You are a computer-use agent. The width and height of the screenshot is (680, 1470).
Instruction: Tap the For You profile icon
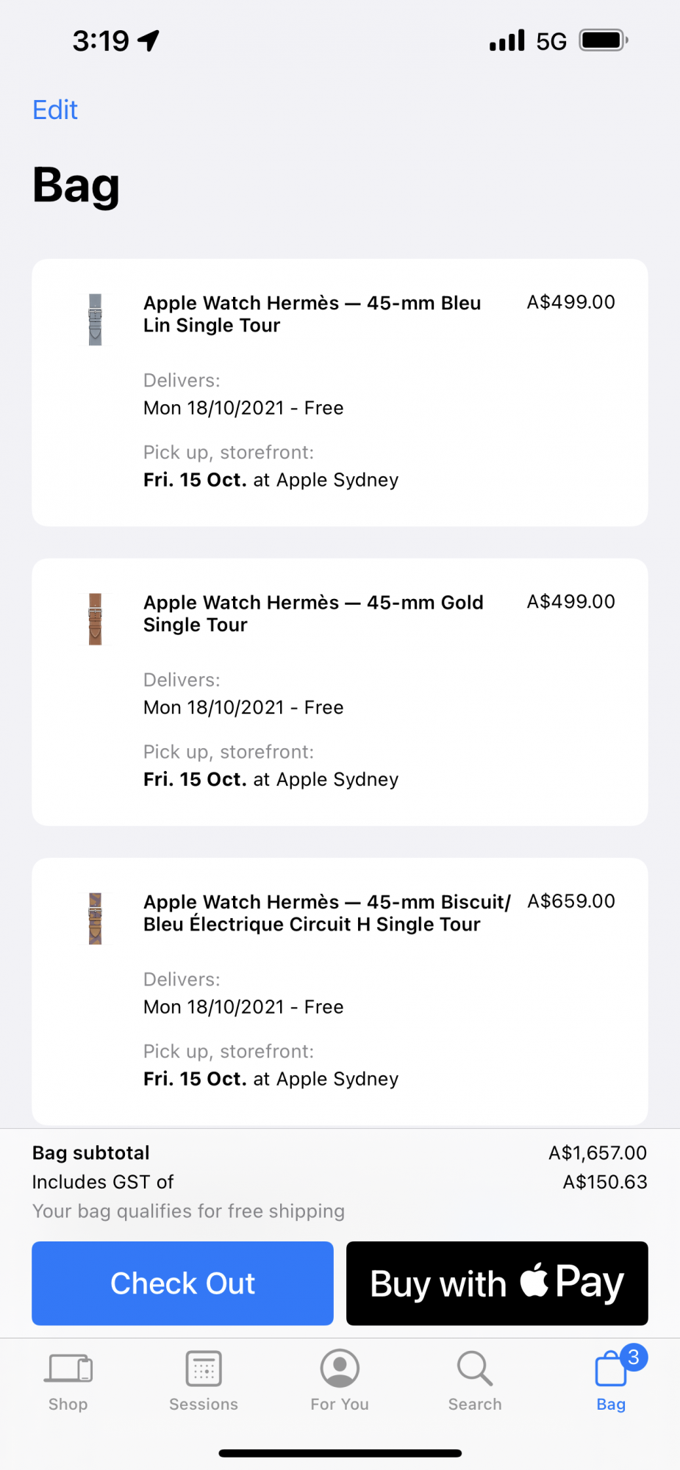pos(340,1369)
